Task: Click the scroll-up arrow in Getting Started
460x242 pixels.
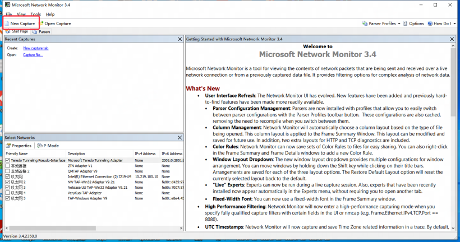Action: click(x=453, y=46)
